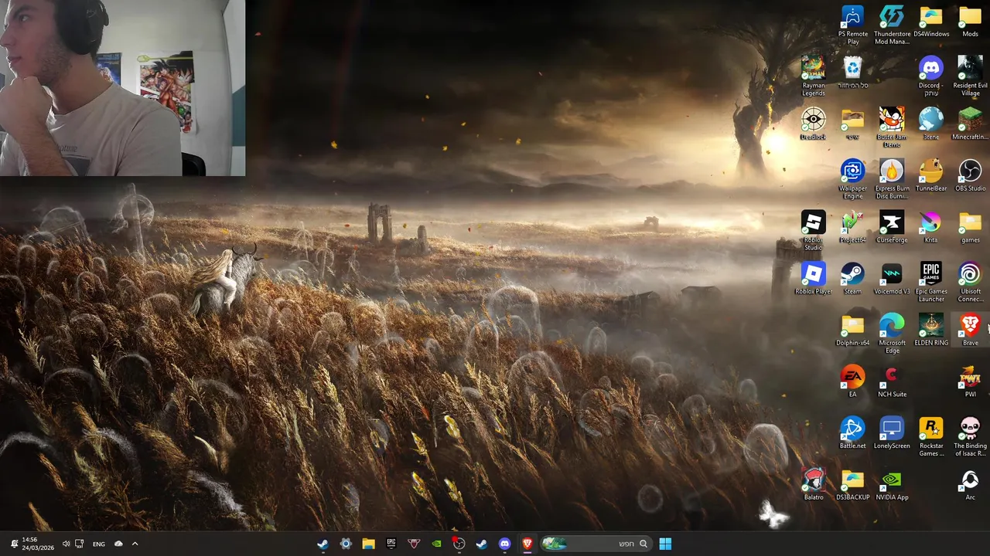Click the webcam overlay in the corner
990x556 pixels.
click(122, 88)
